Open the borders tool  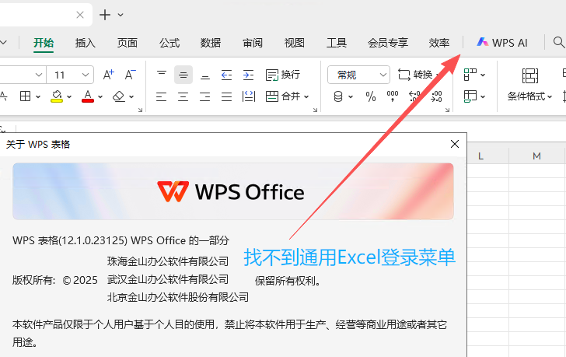(x=25, y=96)
